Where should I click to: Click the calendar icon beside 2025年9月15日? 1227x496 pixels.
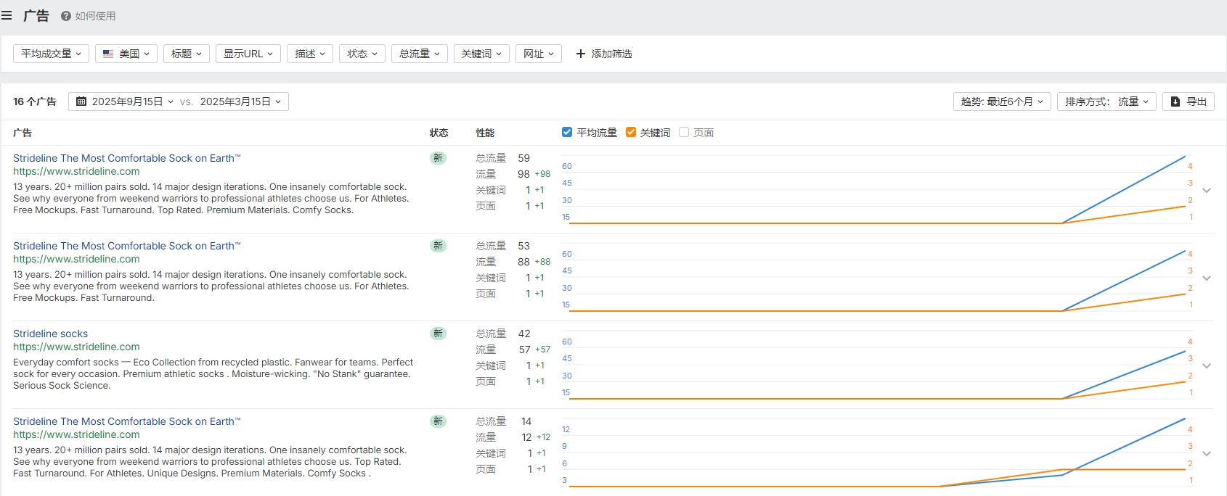click(x=81, y=102)
